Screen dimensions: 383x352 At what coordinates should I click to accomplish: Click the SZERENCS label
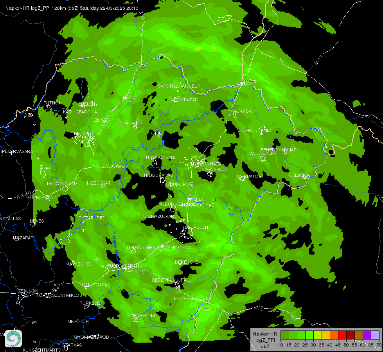coord(132,124)
